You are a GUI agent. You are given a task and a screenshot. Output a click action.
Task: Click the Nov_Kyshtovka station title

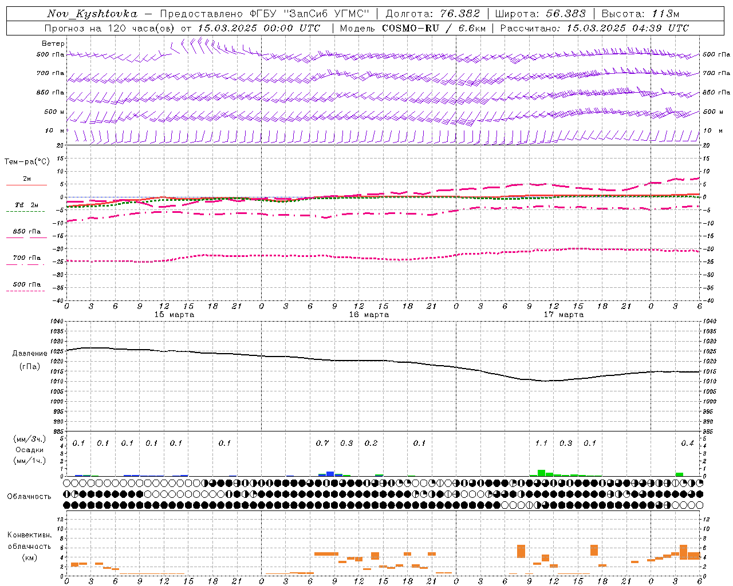(92, 14)
